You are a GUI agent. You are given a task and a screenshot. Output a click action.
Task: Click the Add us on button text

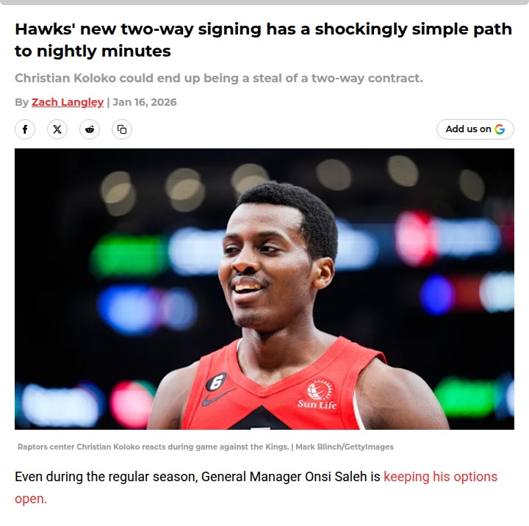[468, 129]
